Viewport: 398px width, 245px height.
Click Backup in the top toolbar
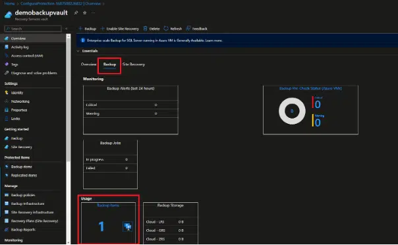tap(88, 29)
